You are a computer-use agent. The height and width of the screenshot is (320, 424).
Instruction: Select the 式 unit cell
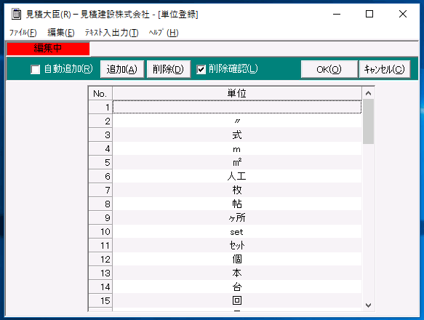click(237, 135)
